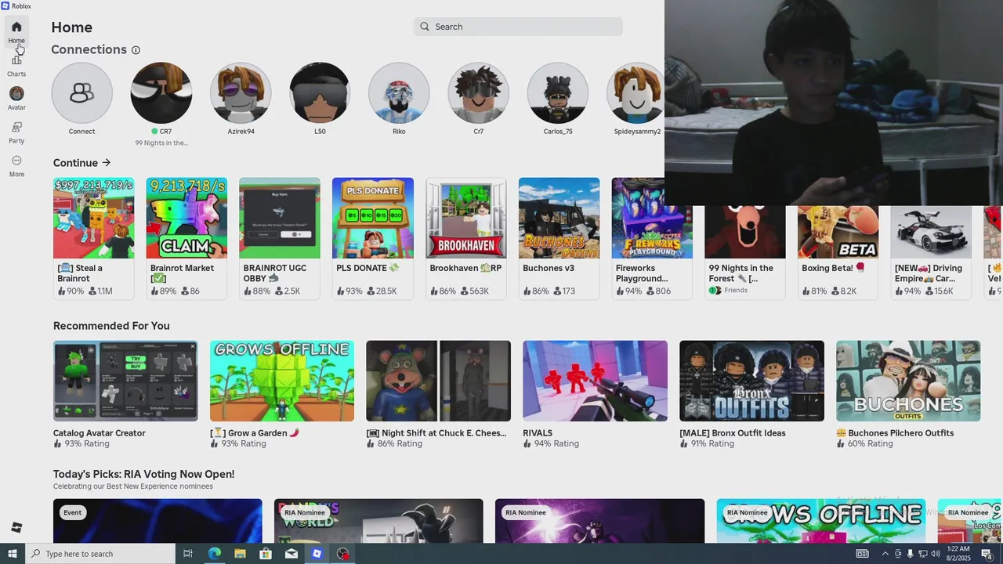Click the taskbar 'Type here to search' box

pyautogui.click(x=100, y=554)
